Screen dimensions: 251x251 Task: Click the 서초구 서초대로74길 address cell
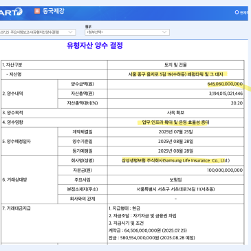175,189
